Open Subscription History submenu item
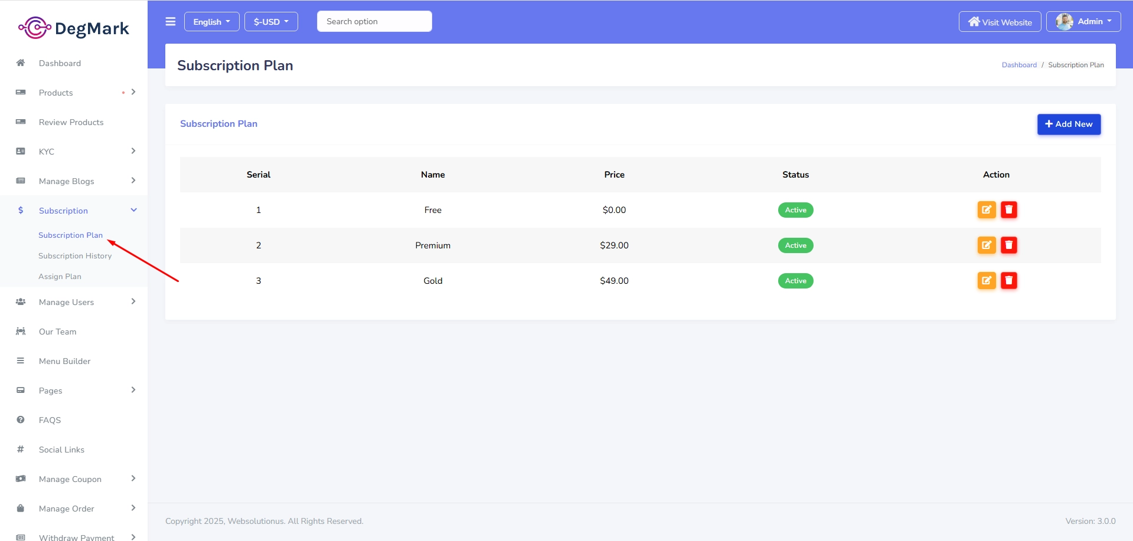Viewport: 1133px width, 541px height. point(75,256)
